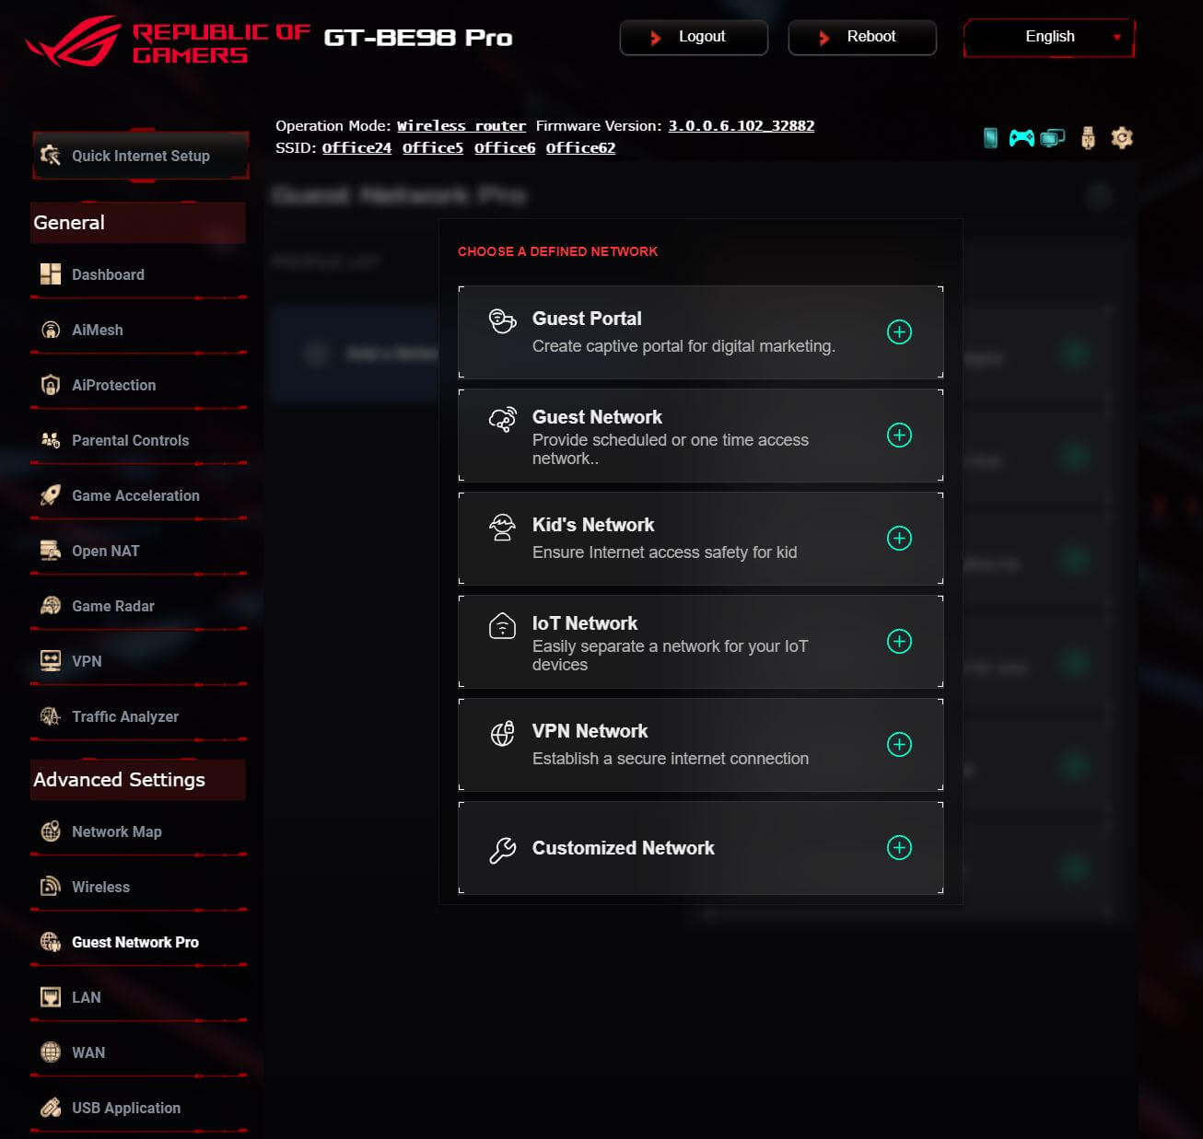Click the gear status icon in header
The image size is (1203, 1139).
coord(1121,138)
